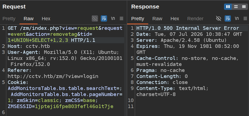Click the Cache-Control header in response
Image resolution: width=249 pixels, height=116 pixels.
pos(188,61)
